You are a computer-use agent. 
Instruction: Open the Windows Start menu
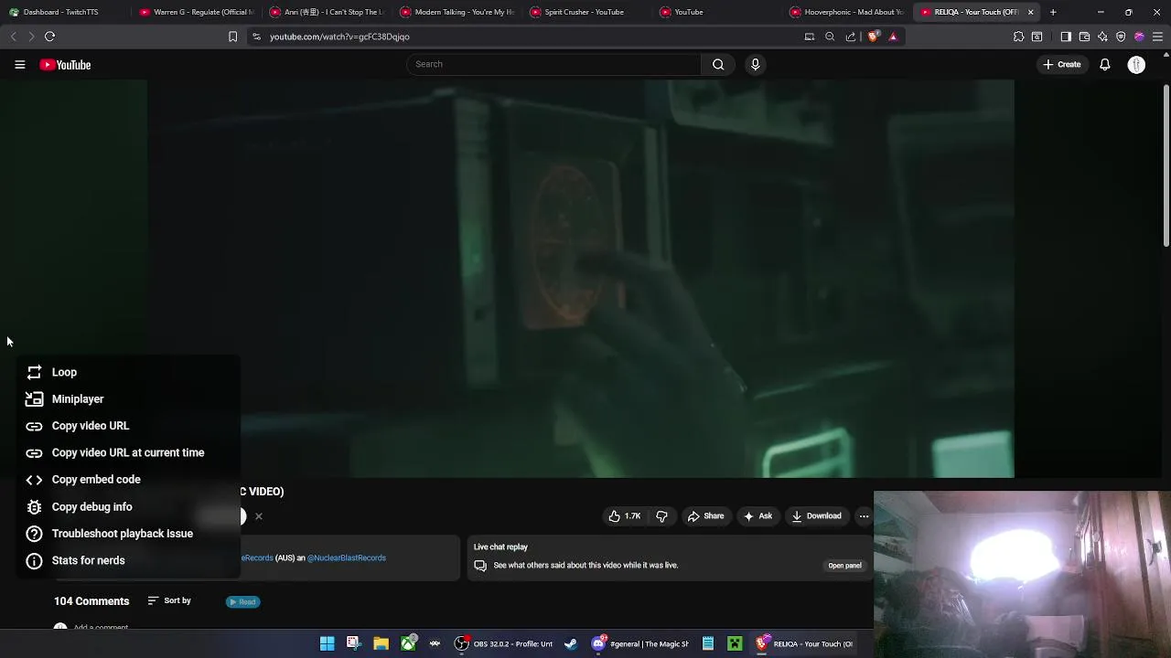pos(327,643)
